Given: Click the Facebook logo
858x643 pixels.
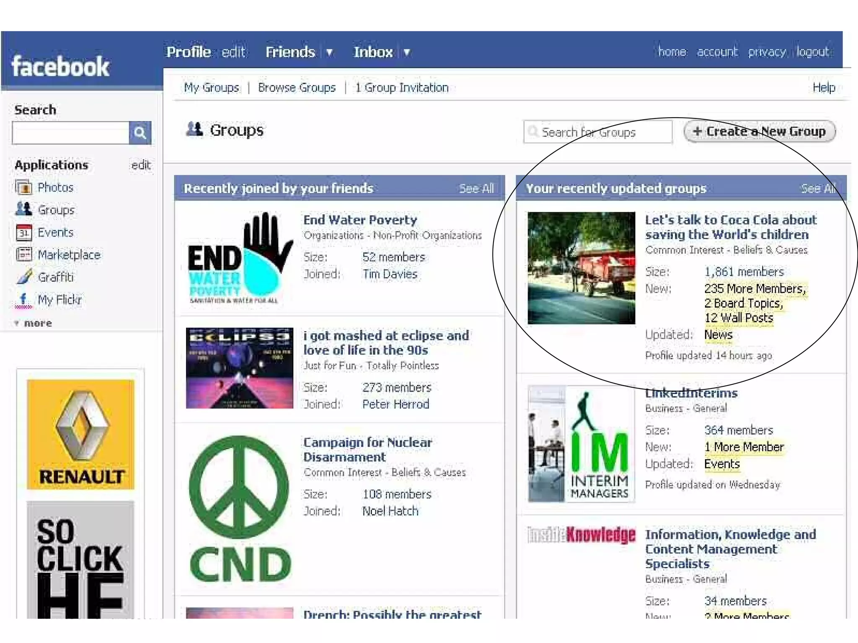Looking at the screenshot, I should click(61, 67).
